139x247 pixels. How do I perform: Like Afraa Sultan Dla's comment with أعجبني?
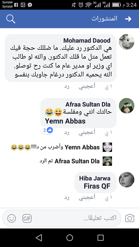(x=87, y=133)
